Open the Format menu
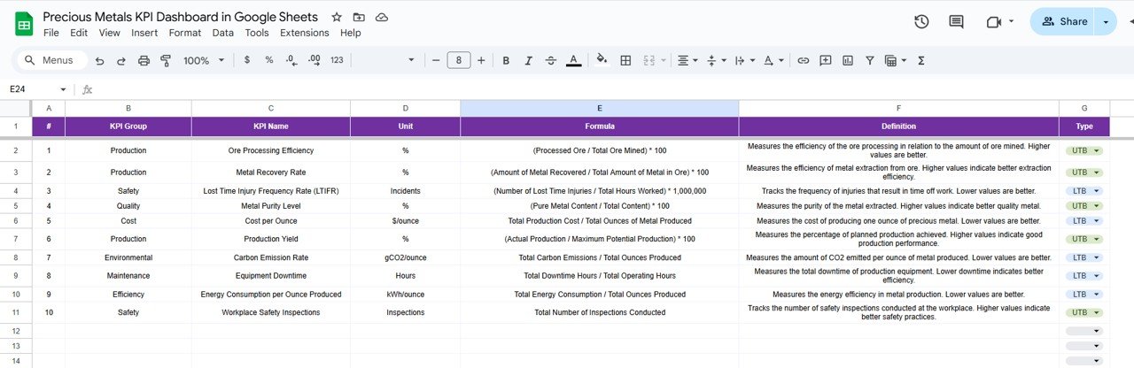This screenshot has height=368, width=1134. click(x=185, y=33)
